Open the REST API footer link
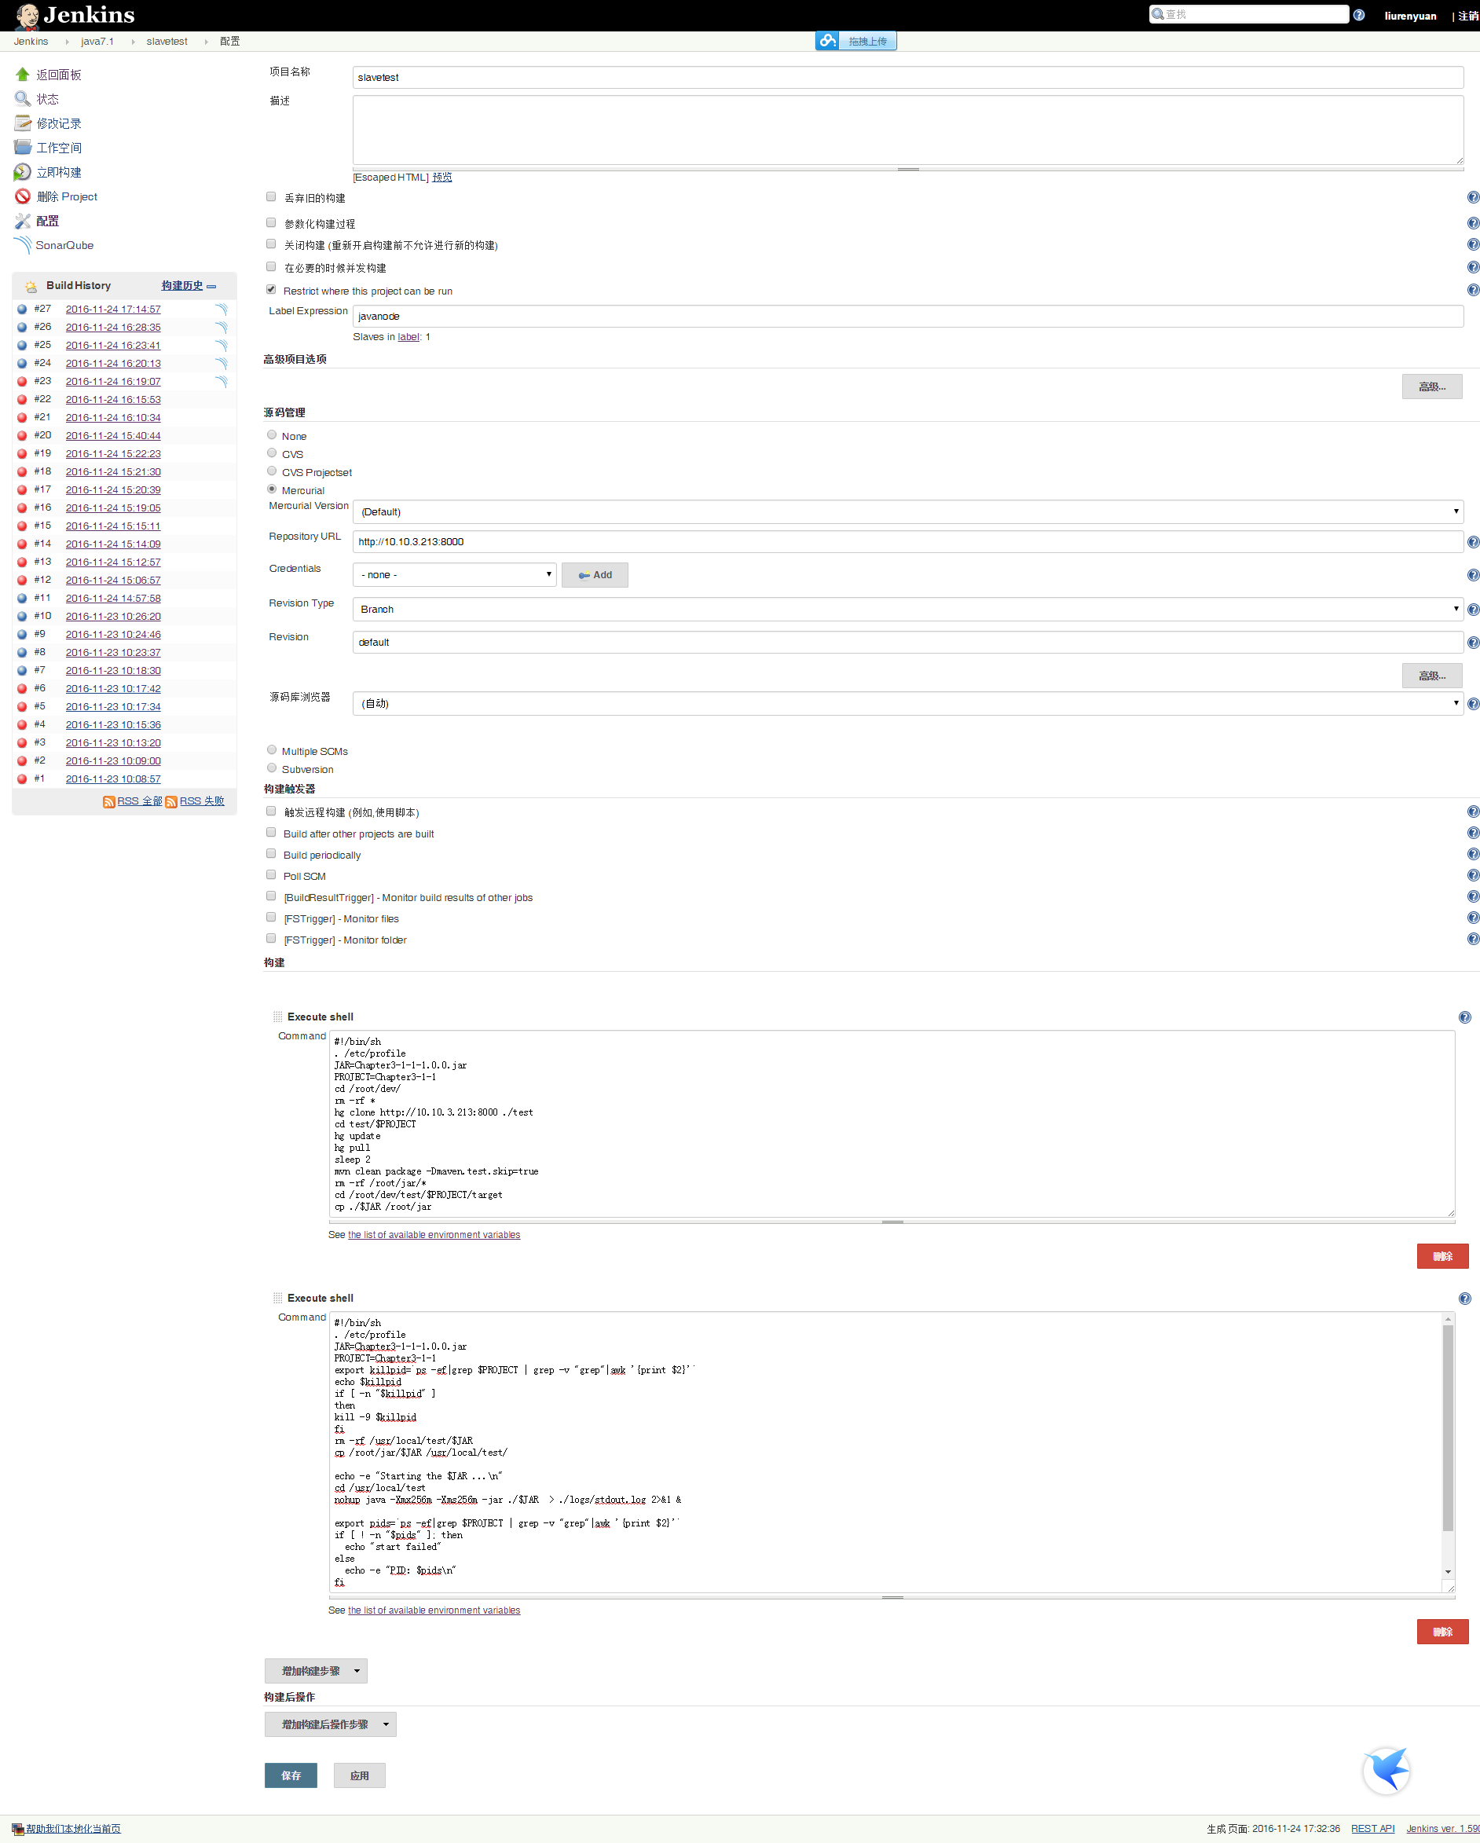 [1372, 1829]
